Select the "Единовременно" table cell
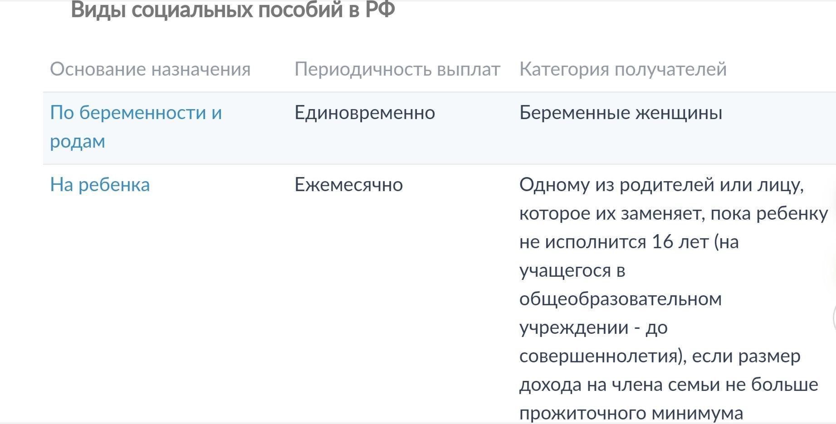This screenshot has width=836, height=424. point(365,113)
